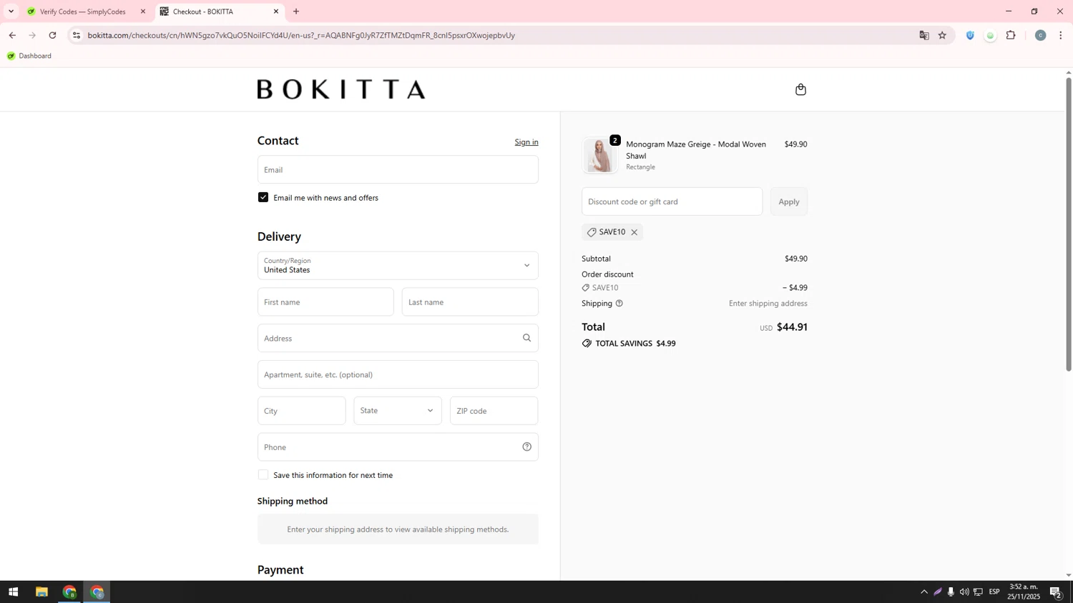
Task: Click the City field
Action: pos(301,411)
